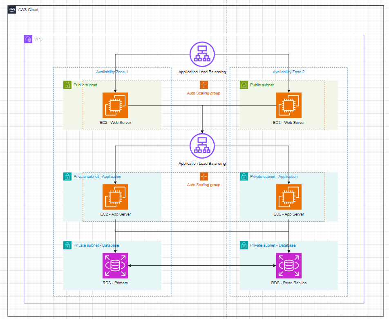Click Public subnet lock icon in Zone 1
Image resolution: width=389 pixels, height=319 pixels.
pos(67,85)
